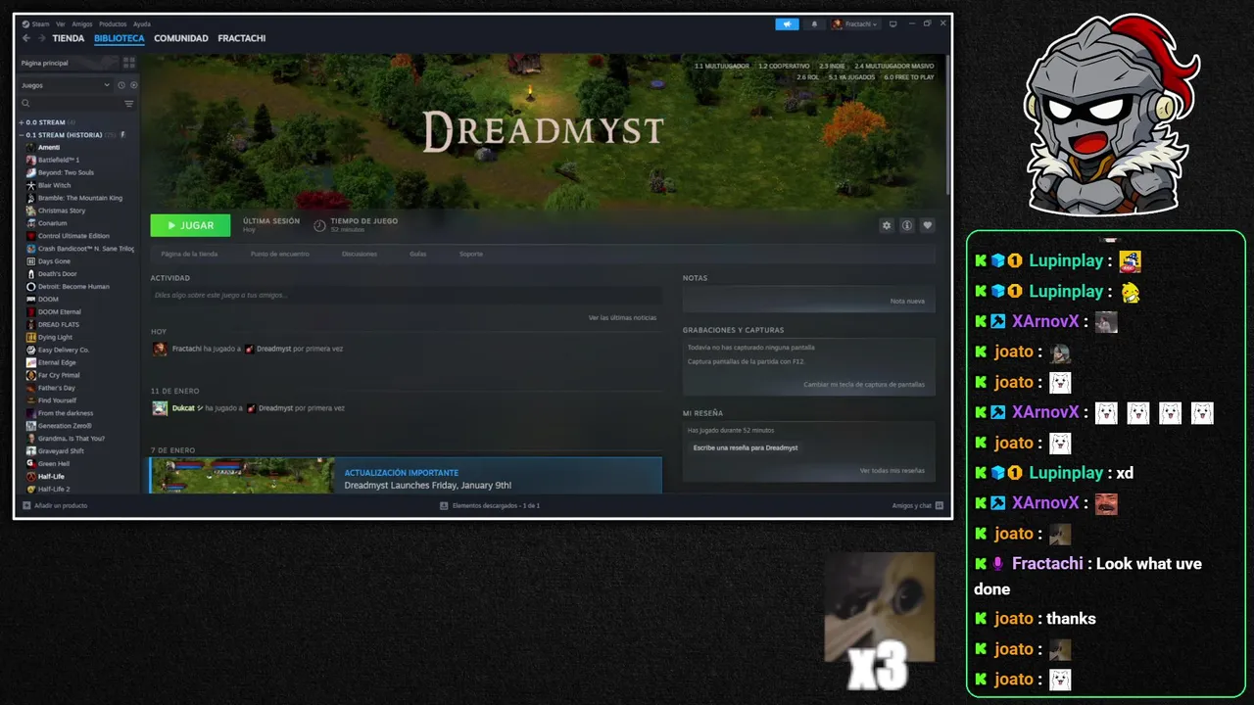The image size is (1254, 705).
Task: Switch library to grid collections view
Action: 128,63
